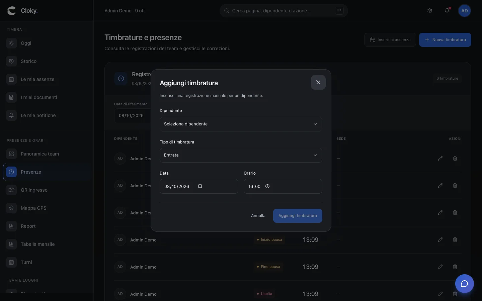This screenshot has height=301, width=482.
Task: Open the chat support bubble
Action: click(x=464, y=284)
